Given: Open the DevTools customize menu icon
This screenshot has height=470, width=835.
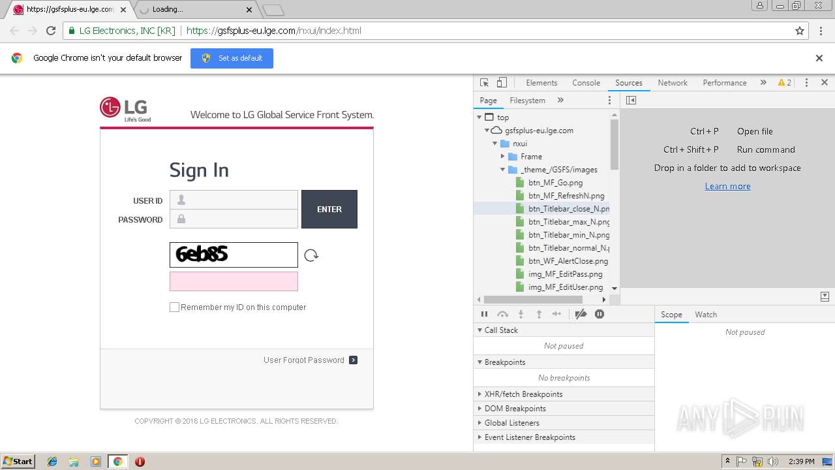Looking at the screenshot, I should (x=806, y=83).
